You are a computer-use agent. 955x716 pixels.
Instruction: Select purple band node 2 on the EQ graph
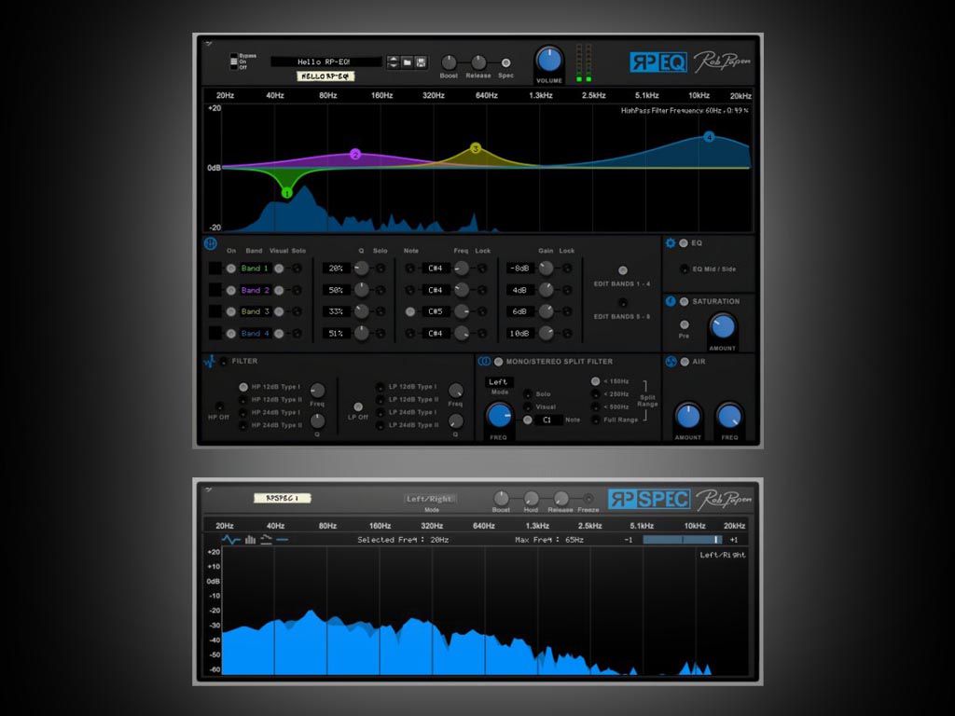[355, 155]
